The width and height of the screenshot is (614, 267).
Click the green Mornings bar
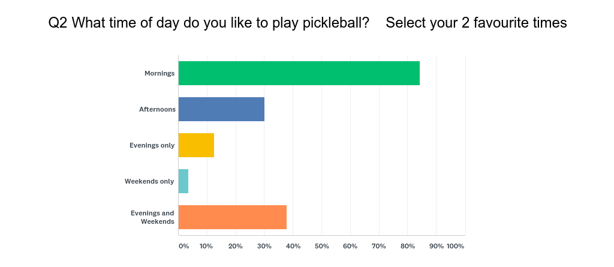point(299,73)
